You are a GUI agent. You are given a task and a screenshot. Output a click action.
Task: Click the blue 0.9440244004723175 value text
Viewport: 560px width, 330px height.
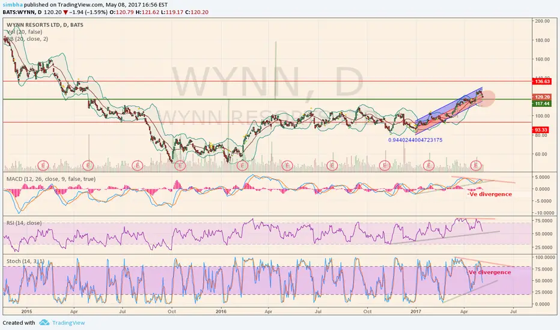pyautogui.click(x=415, y=140)
